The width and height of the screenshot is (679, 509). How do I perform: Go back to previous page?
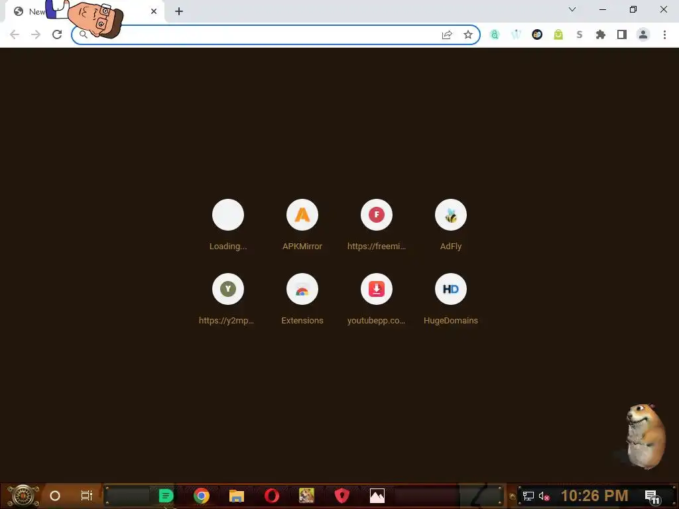pos(15,34)
